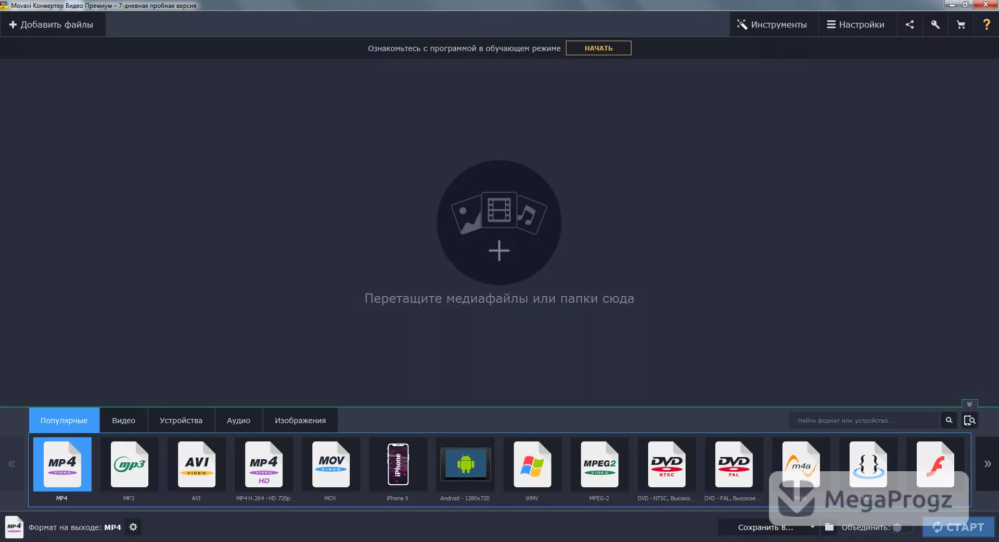Click the format search magnifier button
Screen dimensions: 999x542
point(949,420)
